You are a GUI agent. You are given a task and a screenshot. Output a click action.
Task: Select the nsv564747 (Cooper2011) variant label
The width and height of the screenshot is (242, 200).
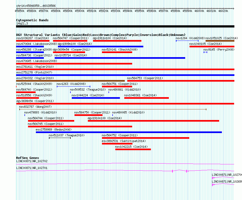71,38
